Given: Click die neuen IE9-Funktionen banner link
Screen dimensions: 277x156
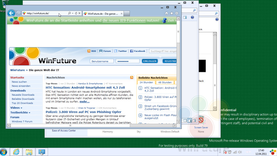Looking at the screenshot, I should pos(124,20).
